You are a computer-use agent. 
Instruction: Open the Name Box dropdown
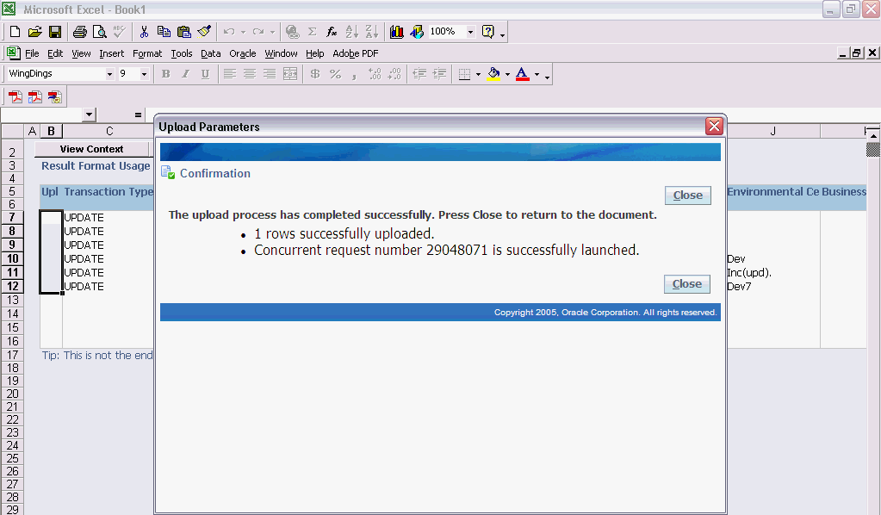pos(89,115)
